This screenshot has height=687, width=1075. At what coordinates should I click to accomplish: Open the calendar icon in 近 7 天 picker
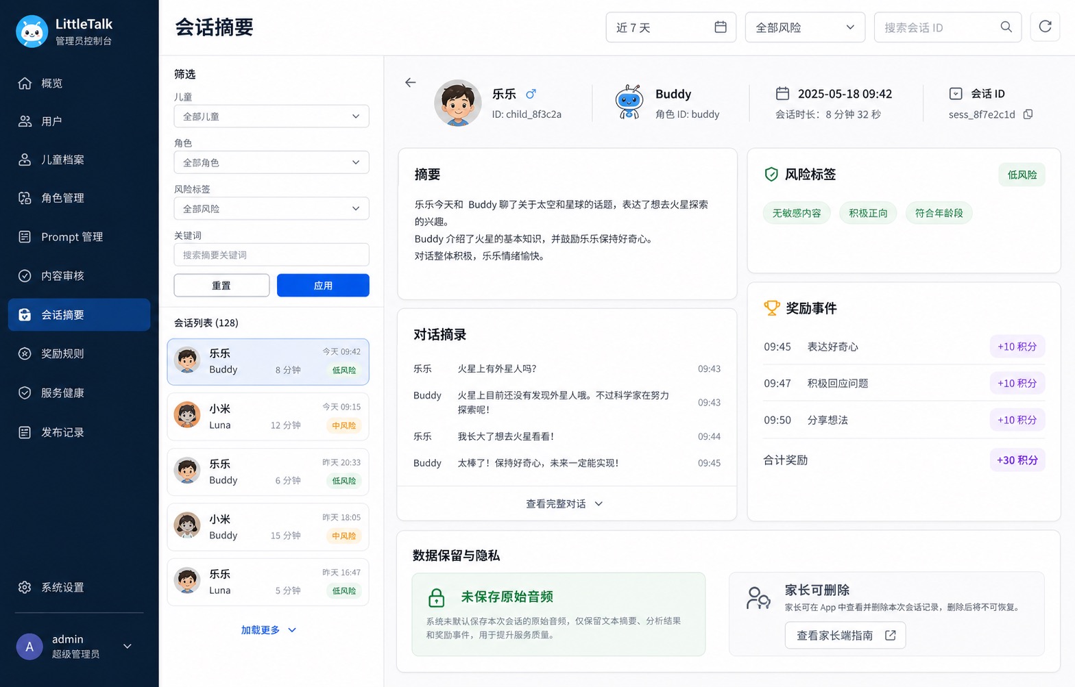[x=721, y=27]
